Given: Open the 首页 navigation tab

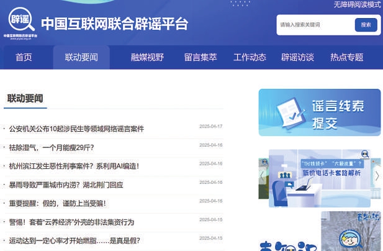Looking at the screenshot, I should tap(24, 57).
